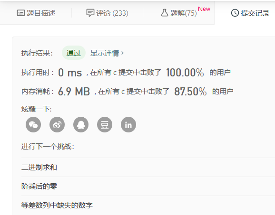Image resolution: width=275 pixels, height=215 pixels.
Task: Click the 0 ms runtime value
Action: click(x=70, y=73)
